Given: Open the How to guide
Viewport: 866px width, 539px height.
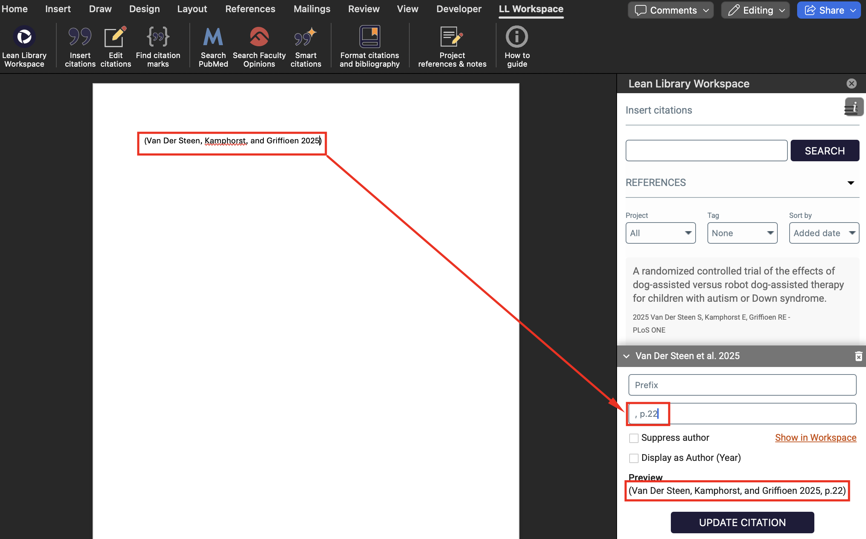Looking at the screenshot, I should tap(517, 37).
